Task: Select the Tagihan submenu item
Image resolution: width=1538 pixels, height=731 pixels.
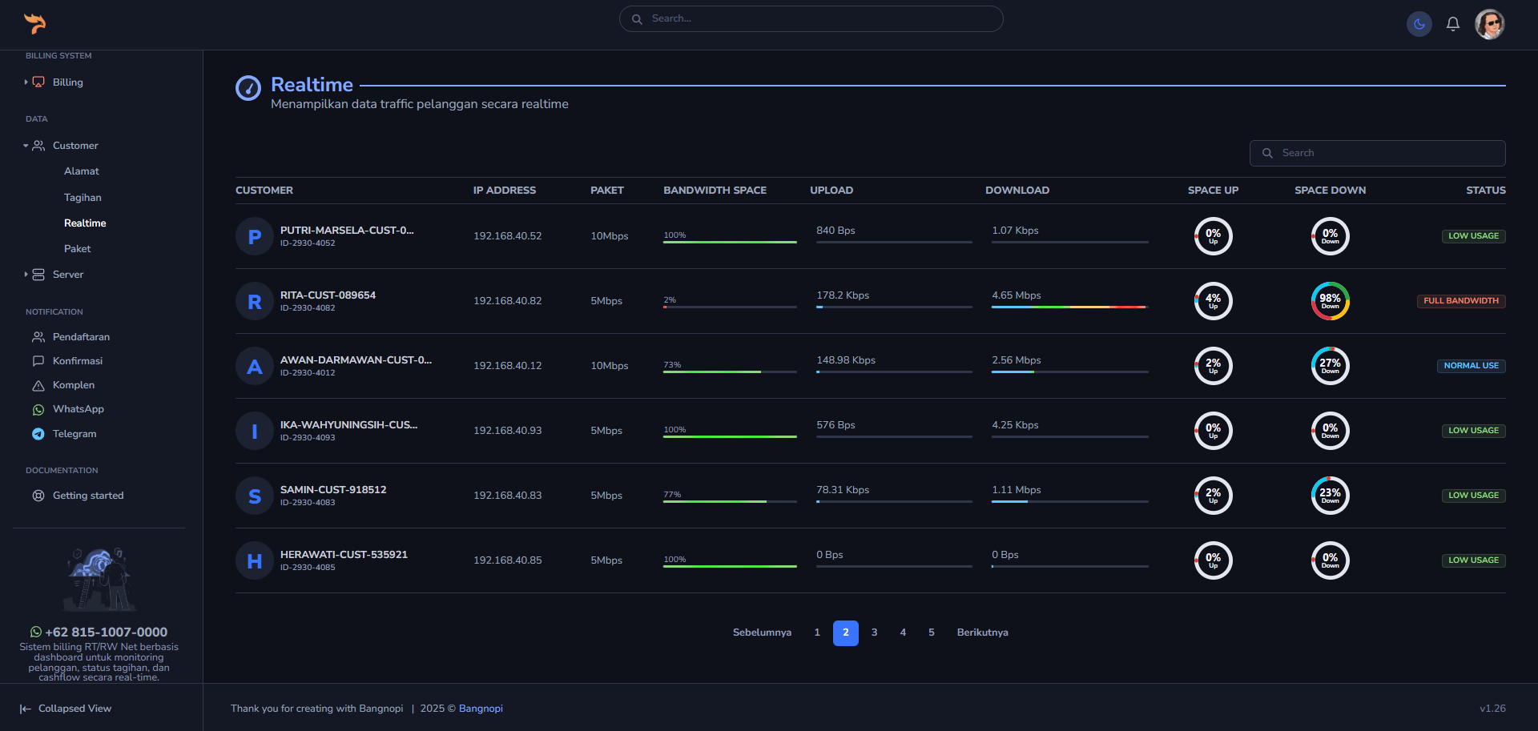Action: coord(83,198)
